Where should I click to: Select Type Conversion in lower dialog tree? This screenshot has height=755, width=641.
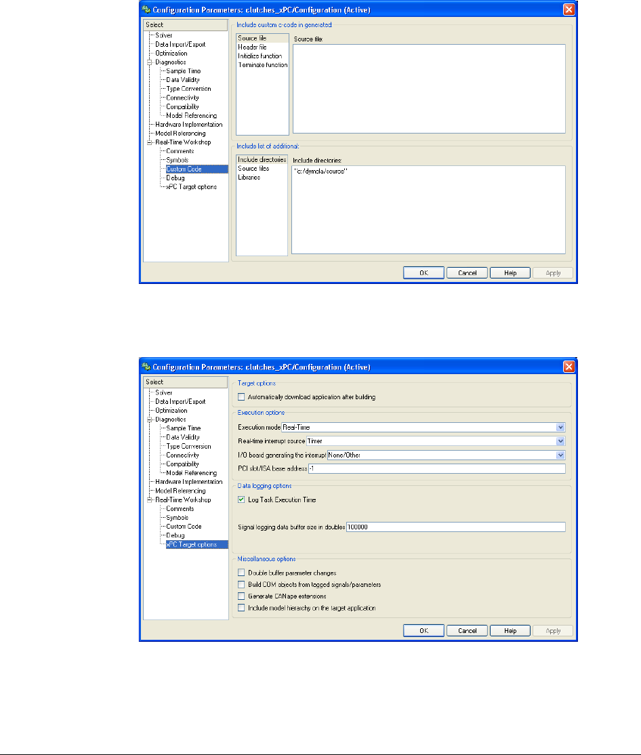pyautogui.click(x=188, y=447)
